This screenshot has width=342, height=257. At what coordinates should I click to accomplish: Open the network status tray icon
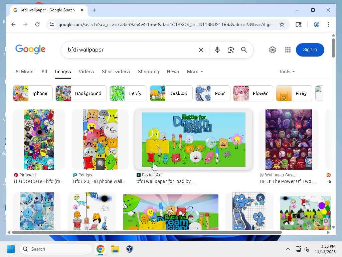click(298, 249)
